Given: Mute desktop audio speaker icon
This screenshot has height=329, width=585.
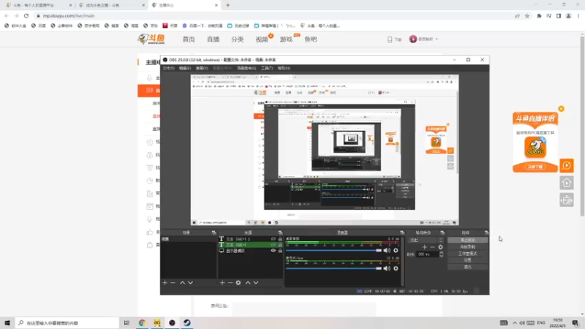Looking at the screenshot, I should (387, 250).
